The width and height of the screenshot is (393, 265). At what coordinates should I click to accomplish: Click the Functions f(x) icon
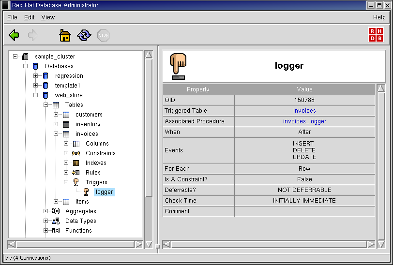(56, 231)
